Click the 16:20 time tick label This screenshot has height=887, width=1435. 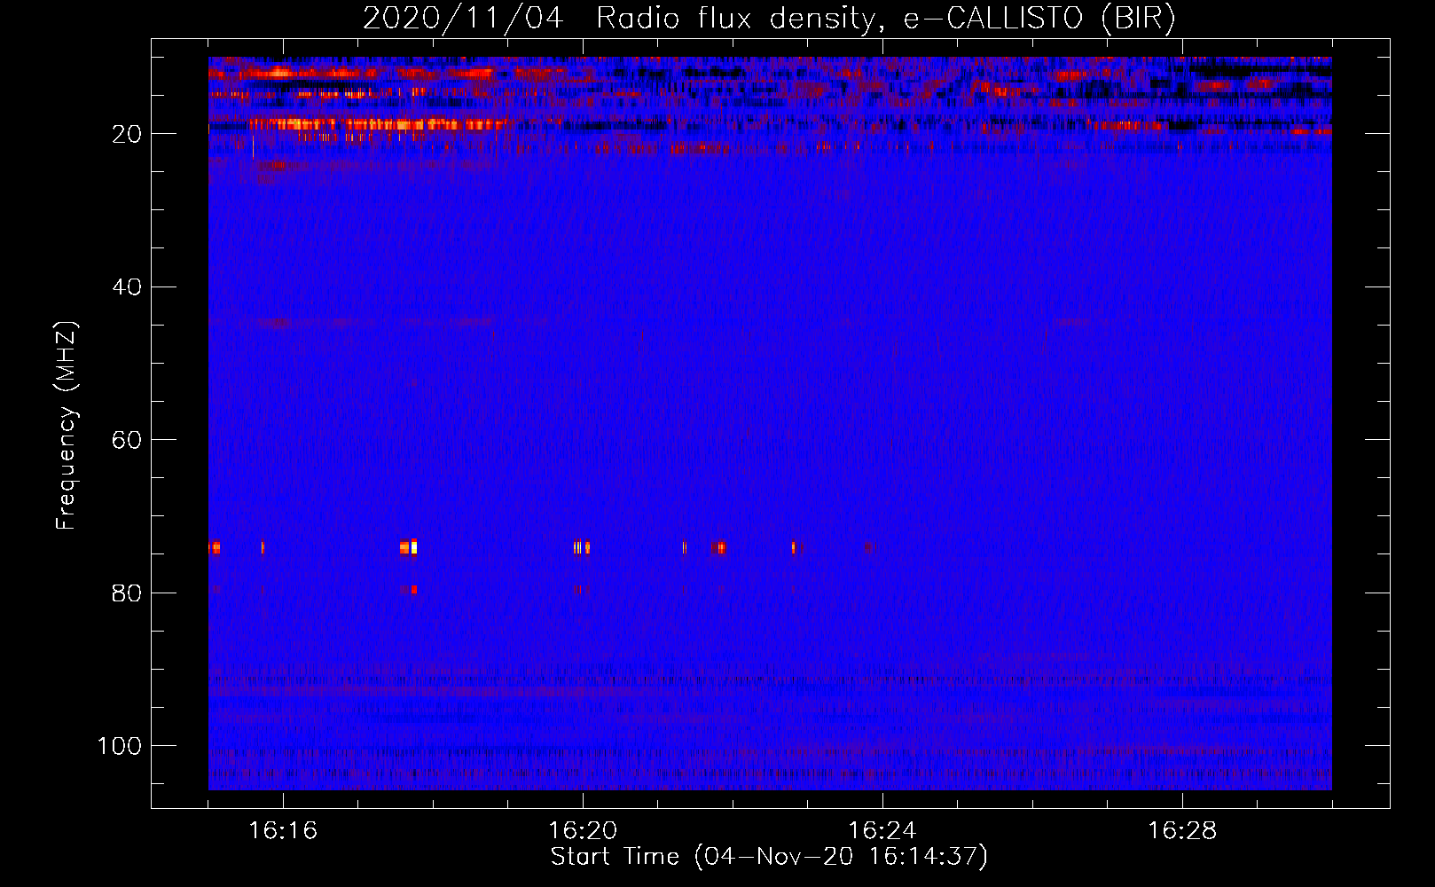point(583,831)
